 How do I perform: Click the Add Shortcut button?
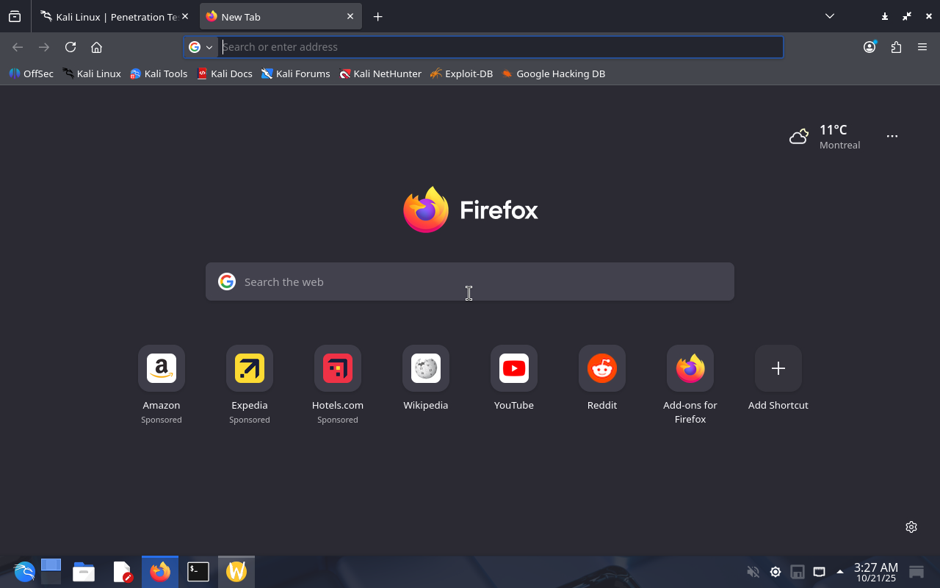click(778, 368)
